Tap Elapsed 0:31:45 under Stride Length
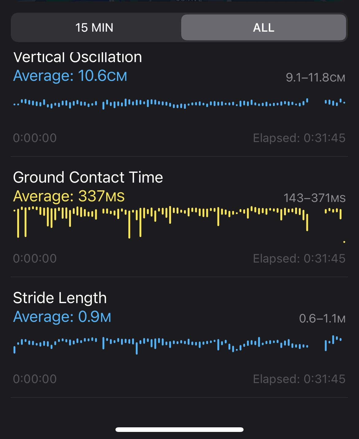359x439 pixels. click(299, 379)
